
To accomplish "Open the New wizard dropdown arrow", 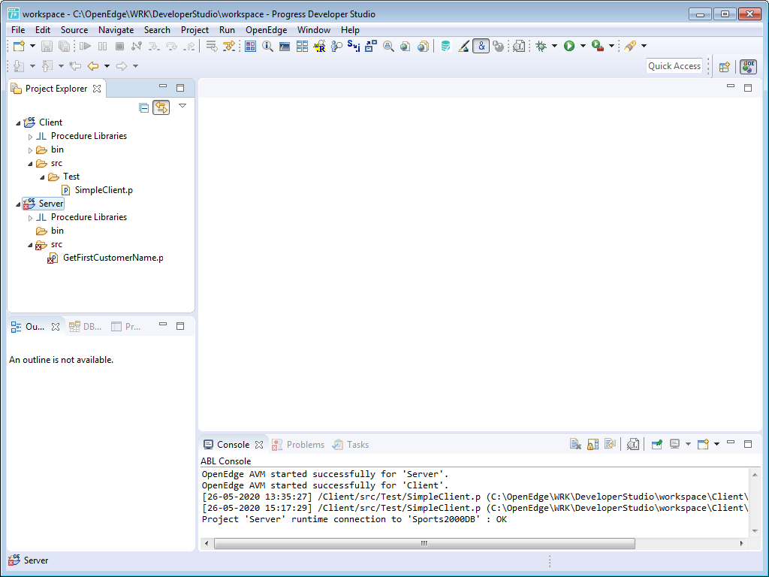I will [x=32, y=46].
